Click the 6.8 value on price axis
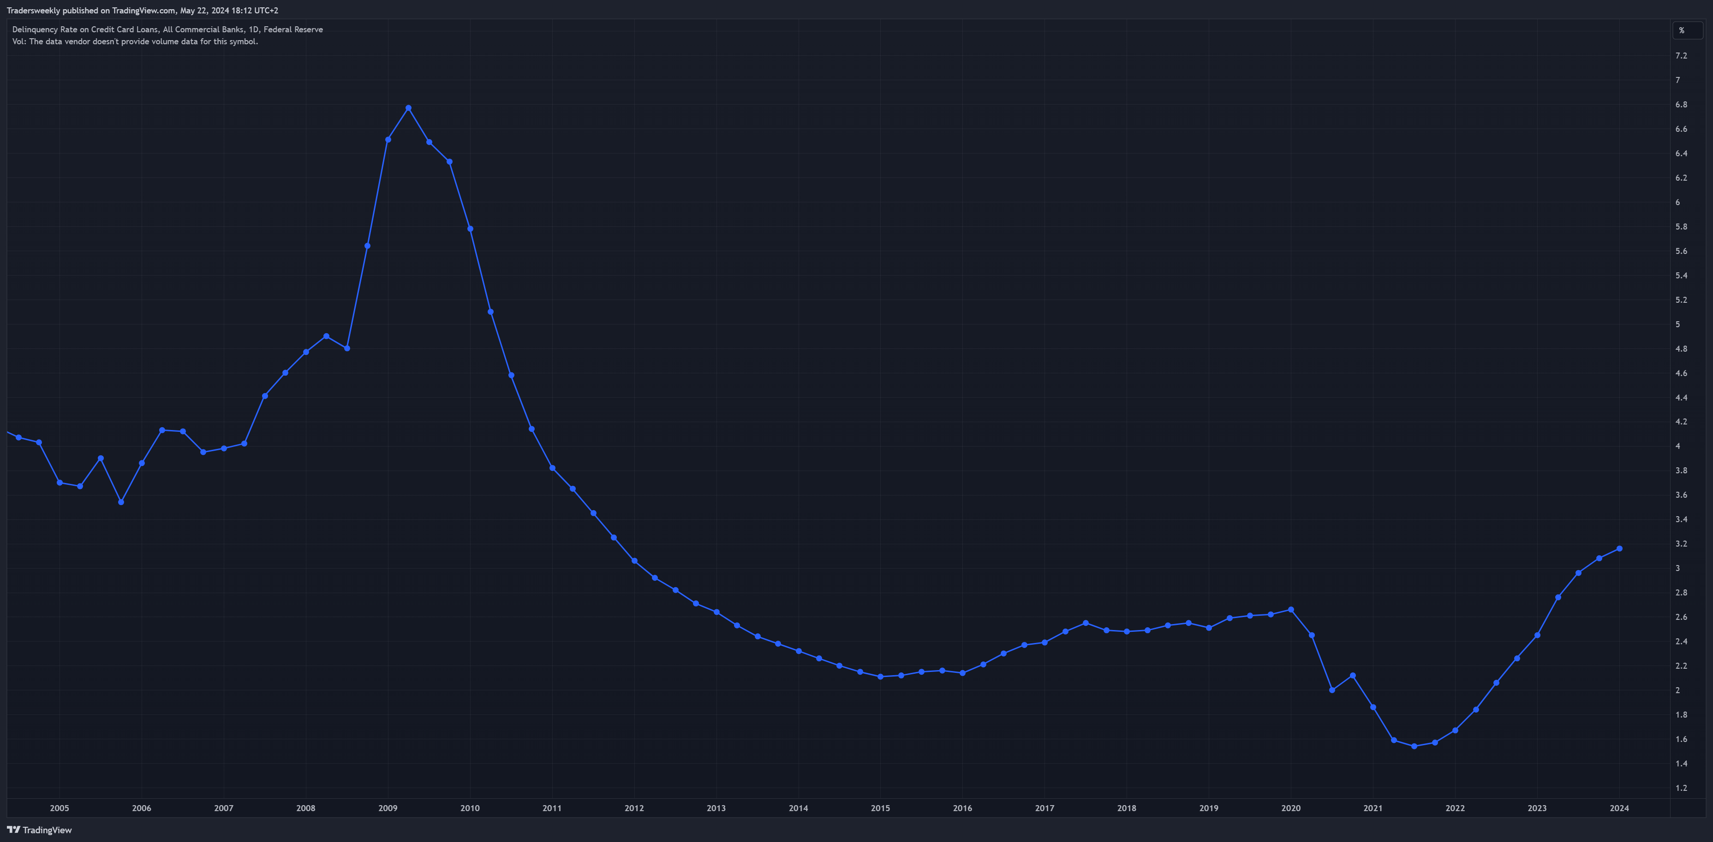The width and height of the screenshot is (1713, 842). [x=1681, y=105]
